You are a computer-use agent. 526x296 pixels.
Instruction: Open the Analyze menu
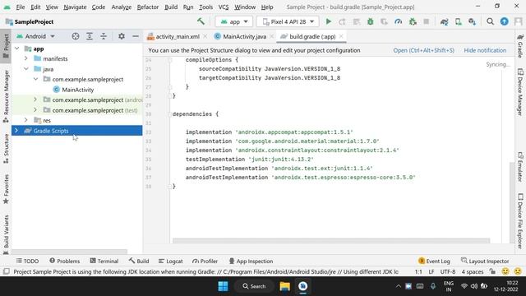121,7
